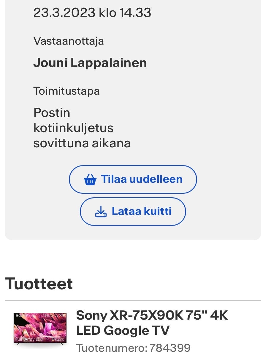This screenshot has height=358, width=263.
Task: Click the shopping basket icon in Tilaa uudelleen
Action: (x=92, y=179)
